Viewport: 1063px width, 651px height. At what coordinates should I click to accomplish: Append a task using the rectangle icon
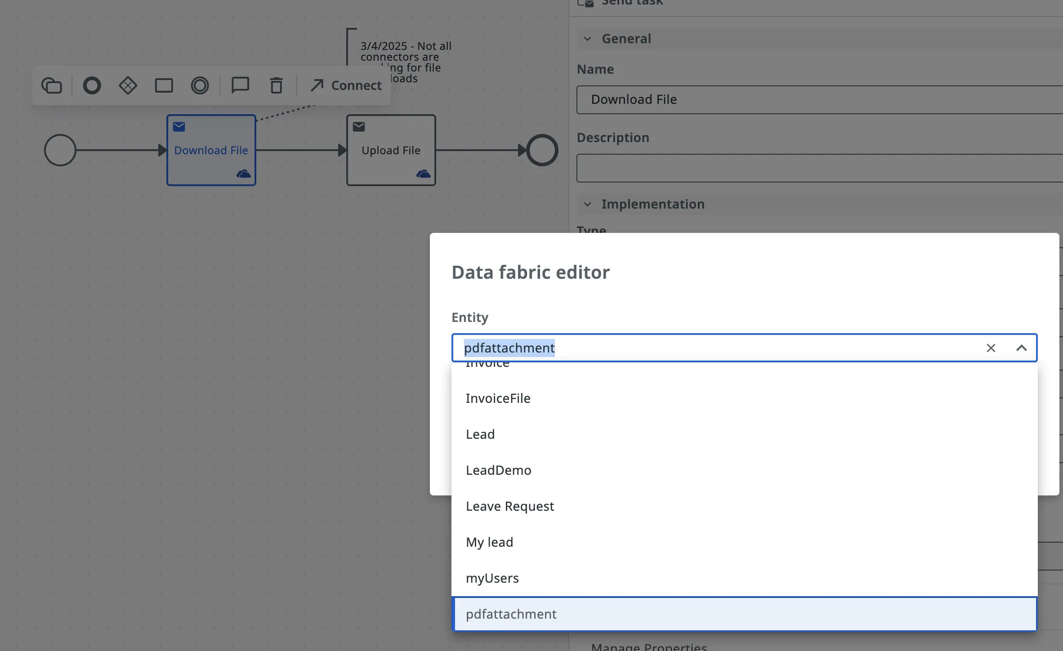pyautogui.click(x=164, y=85)
